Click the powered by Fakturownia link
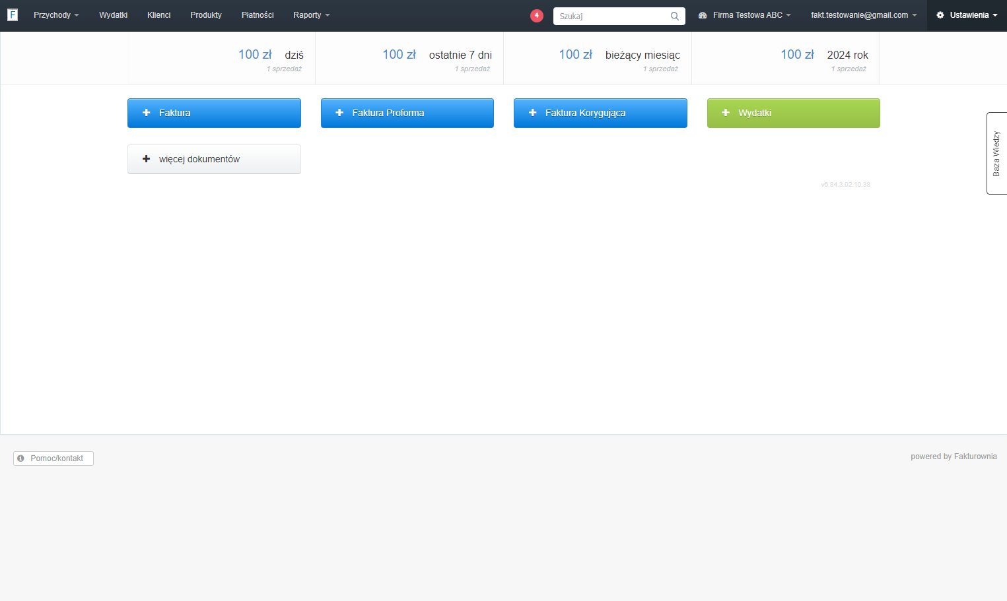Viewport: 1007px width, 601px height. click(954, 457)
